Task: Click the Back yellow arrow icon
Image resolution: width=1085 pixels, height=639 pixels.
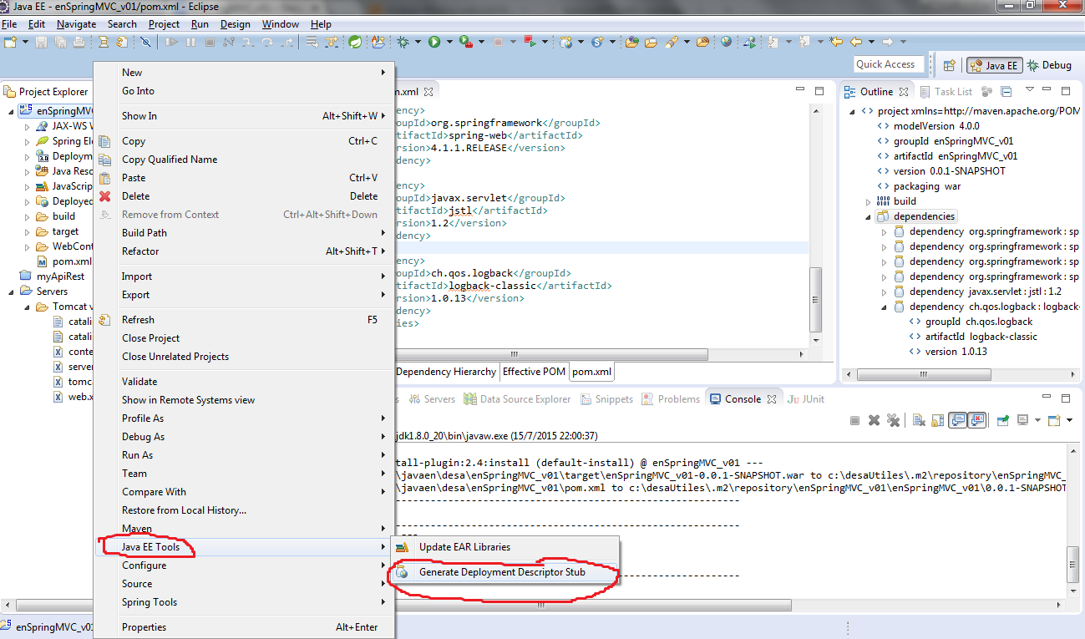Action: click(x=856, y=42)
